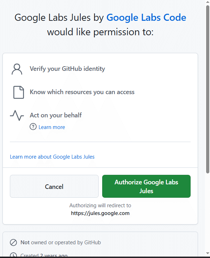Click the https://jules.google.com redirect URL text
The height and width of the screenshot is (258, 210).
coord(100,213)
